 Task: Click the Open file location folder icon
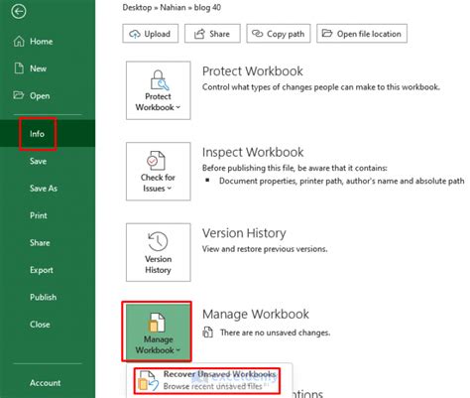327,33
